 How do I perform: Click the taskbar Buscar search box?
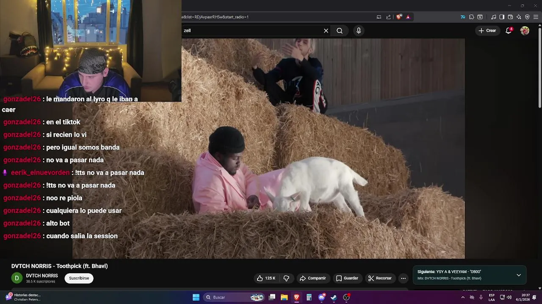point(234,297)
